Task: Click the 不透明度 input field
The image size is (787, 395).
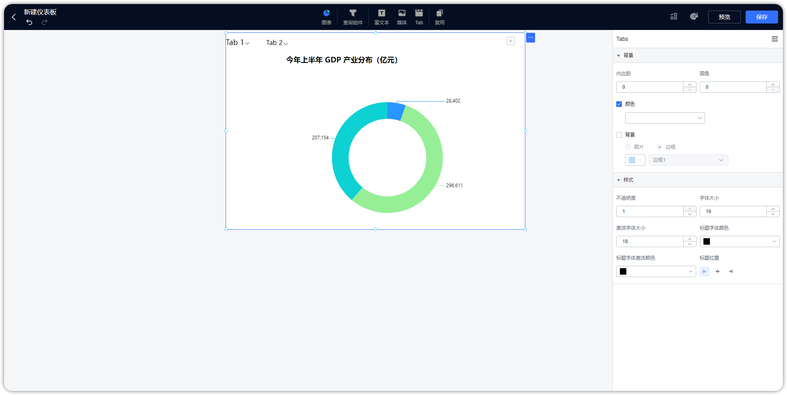Action: tap(649, 211)
